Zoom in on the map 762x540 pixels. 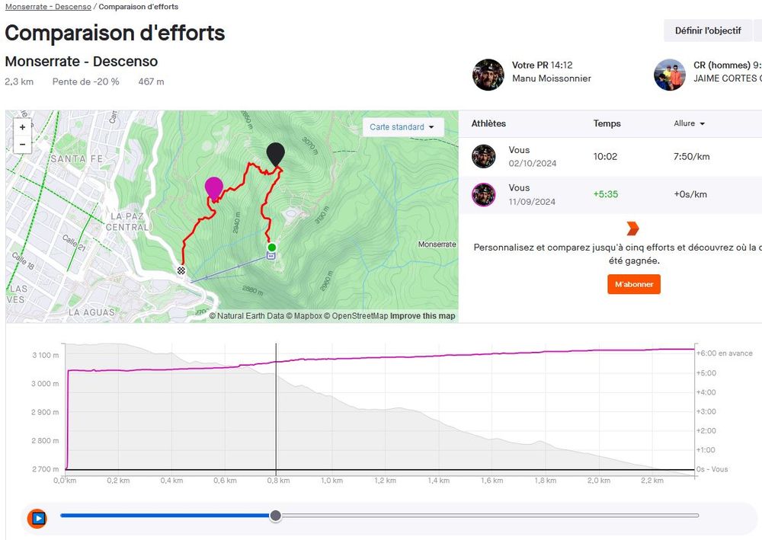[22, 128]
